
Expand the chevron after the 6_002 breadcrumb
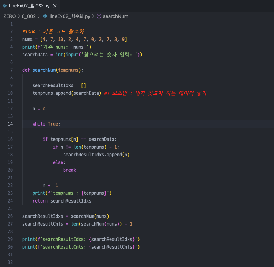tap(39, 16)
